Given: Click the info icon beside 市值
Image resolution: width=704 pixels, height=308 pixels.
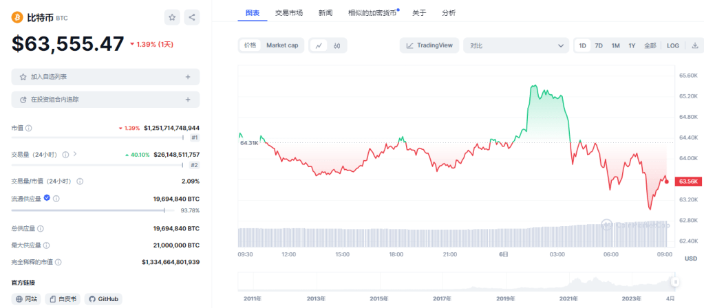Looking at the screenshot, I should tap(29, 128).
